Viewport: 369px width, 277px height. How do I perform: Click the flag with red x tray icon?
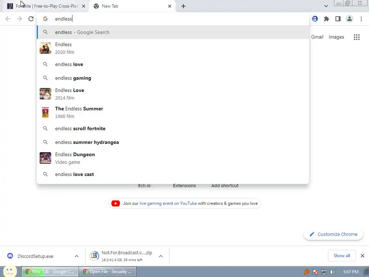[315, 272]
